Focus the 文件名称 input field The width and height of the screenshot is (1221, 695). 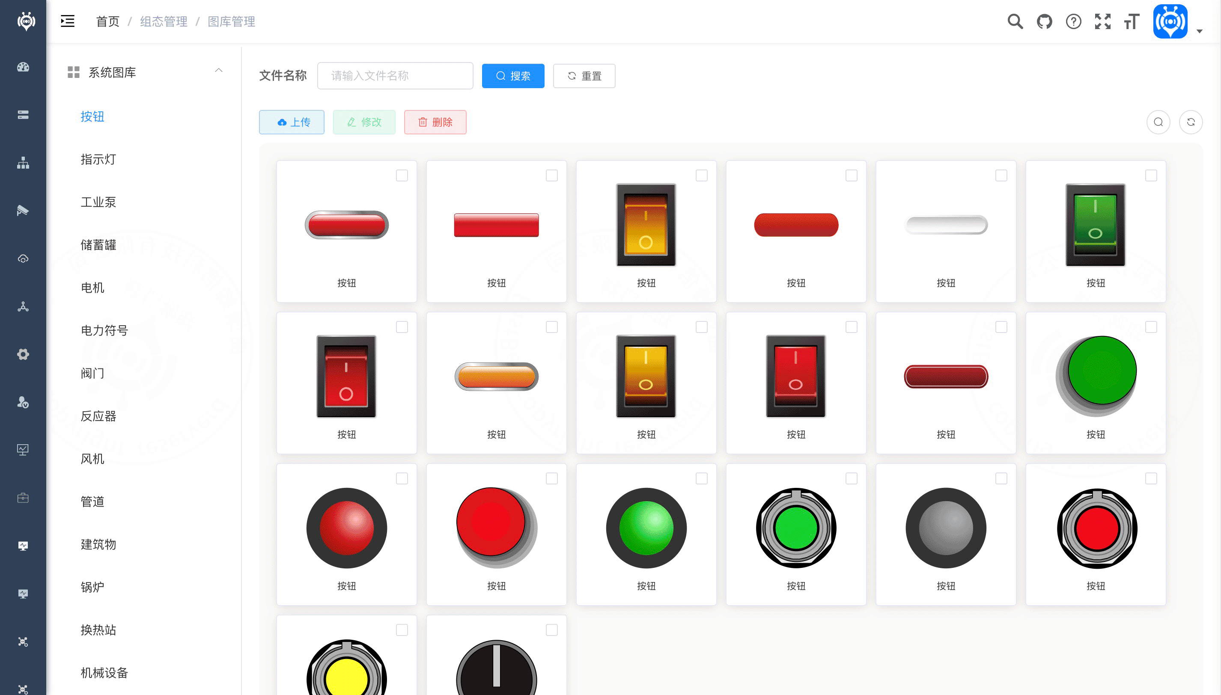395,76
